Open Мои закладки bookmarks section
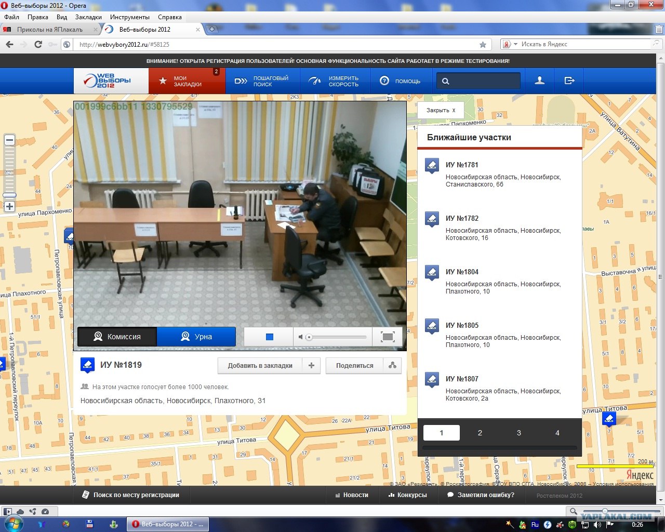 tap(187, 81)
